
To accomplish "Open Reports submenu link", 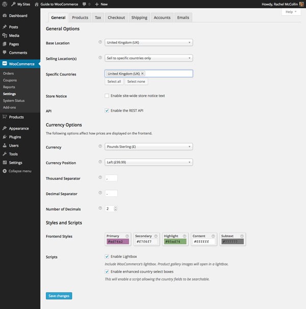I will coord(9,87).
